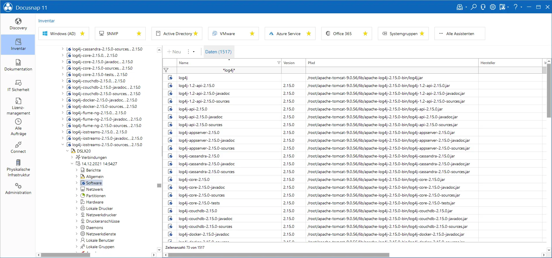Open the help question mark menu
552x258 pixels.
516,7
